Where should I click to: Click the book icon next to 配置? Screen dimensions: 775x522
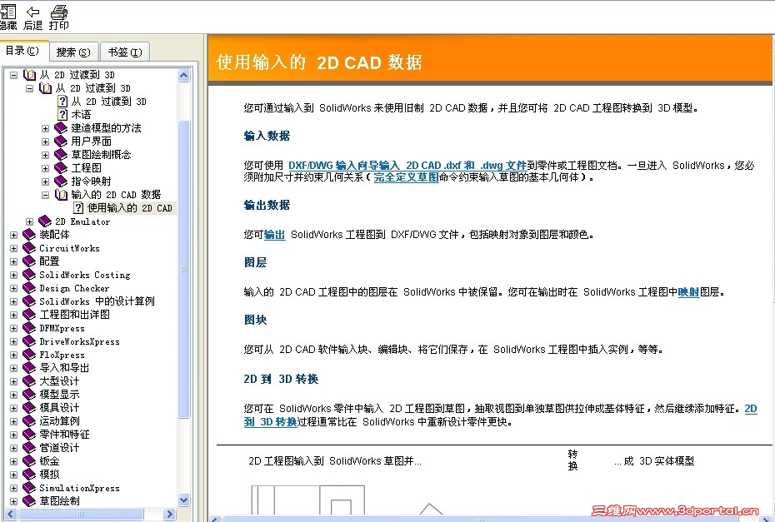click(x=29, y=261)
